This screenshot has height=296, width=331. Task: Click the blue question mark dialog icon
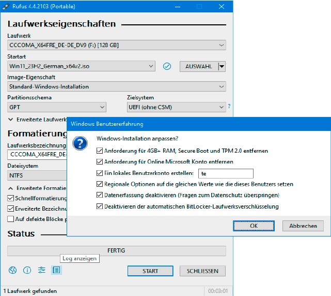point(80,143)
